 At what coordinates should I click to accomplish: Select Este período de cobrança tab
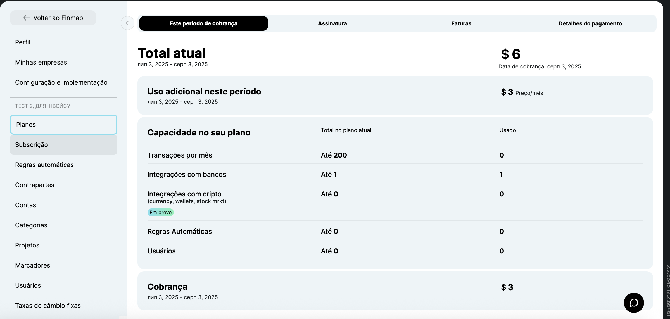coord(203,23)
